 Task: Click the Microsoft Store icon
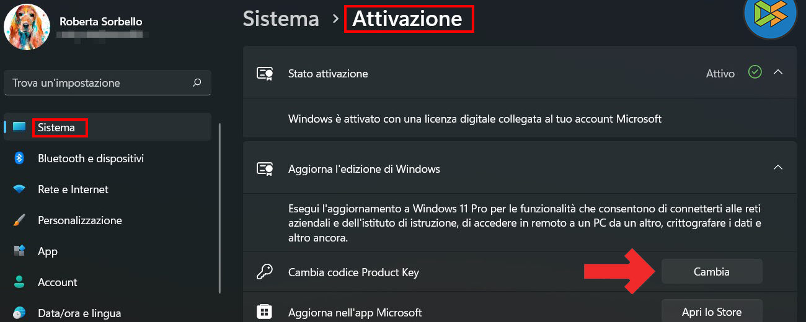point(265,311)
